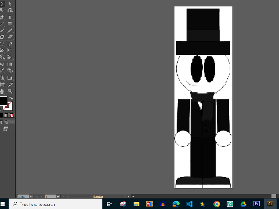The image size is (279, 209).
Task: Select the Hand tool
Action: click(x=2, y=91)
